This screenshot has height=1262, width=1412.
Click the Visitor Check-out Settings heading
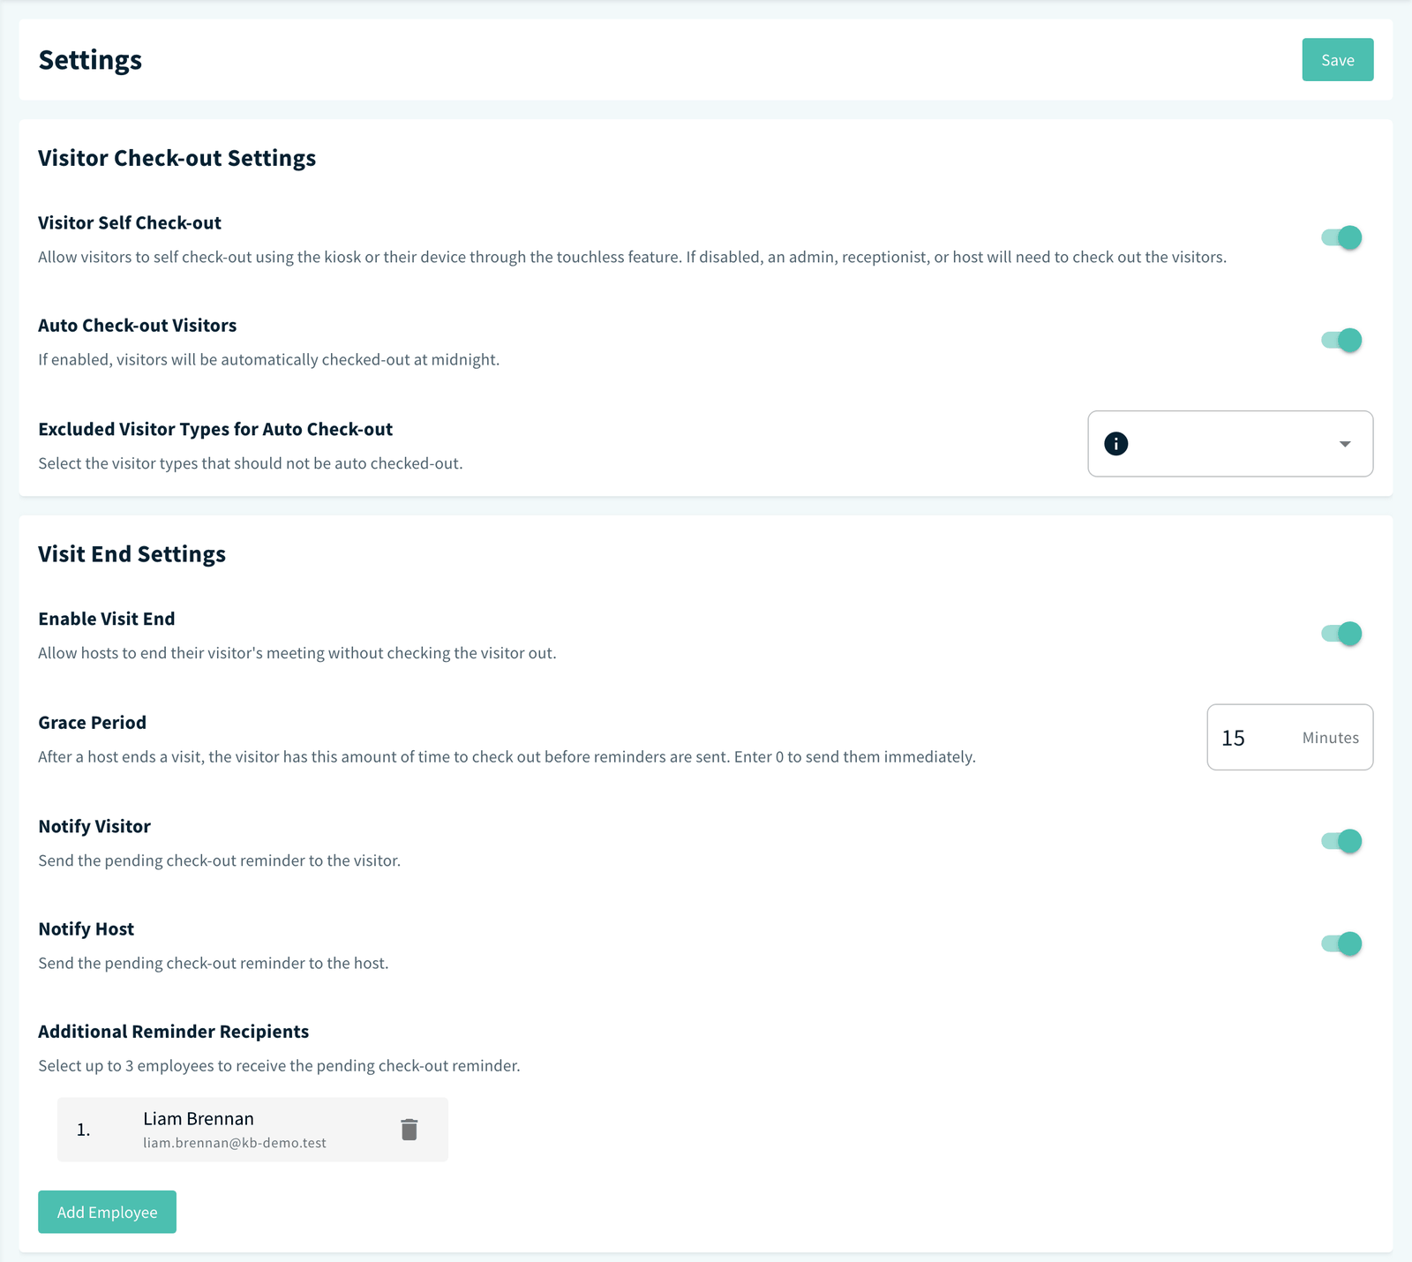(176, 158)
